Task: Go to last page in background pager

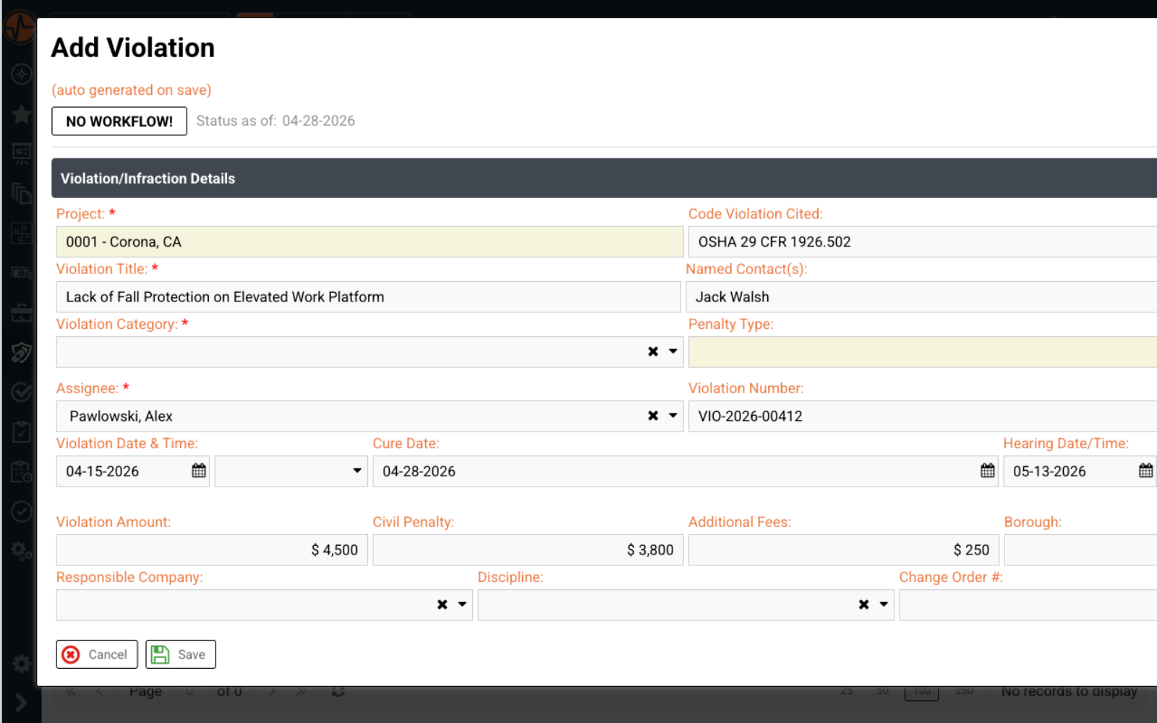Action: pos(301,691)
